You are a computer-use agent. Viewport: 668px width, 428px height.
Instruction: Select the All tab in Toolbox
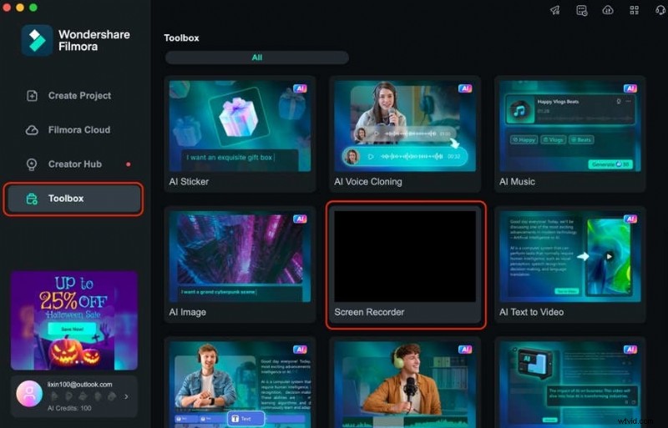(256, 58)
